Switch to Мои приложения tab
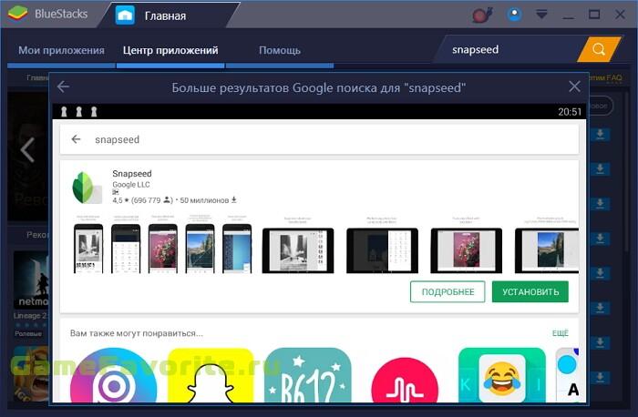This screenshot has height=417, width=638. pos(61,50)
